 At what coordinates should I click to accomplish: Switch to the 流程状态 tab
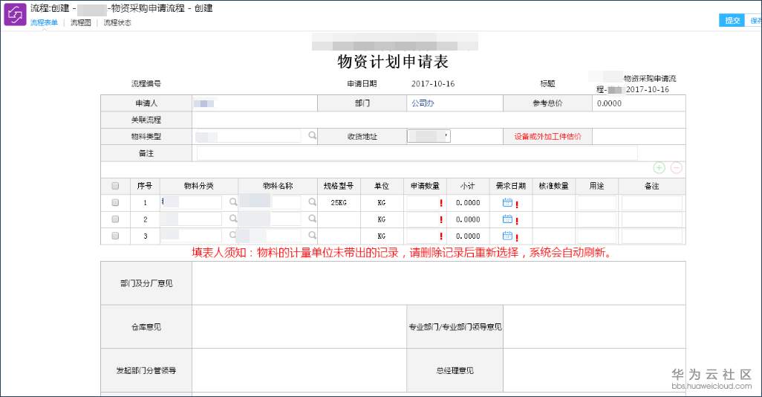(117, 22)
